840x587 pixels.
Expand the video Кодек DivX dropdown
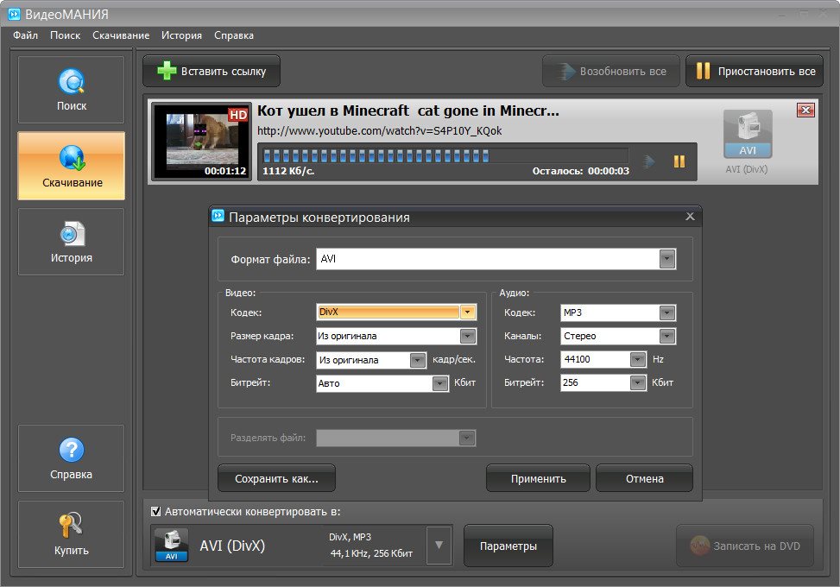tap(468, 312)
